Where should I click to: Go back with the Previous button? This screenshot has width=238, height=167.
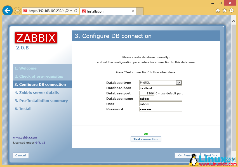[187, 155]
